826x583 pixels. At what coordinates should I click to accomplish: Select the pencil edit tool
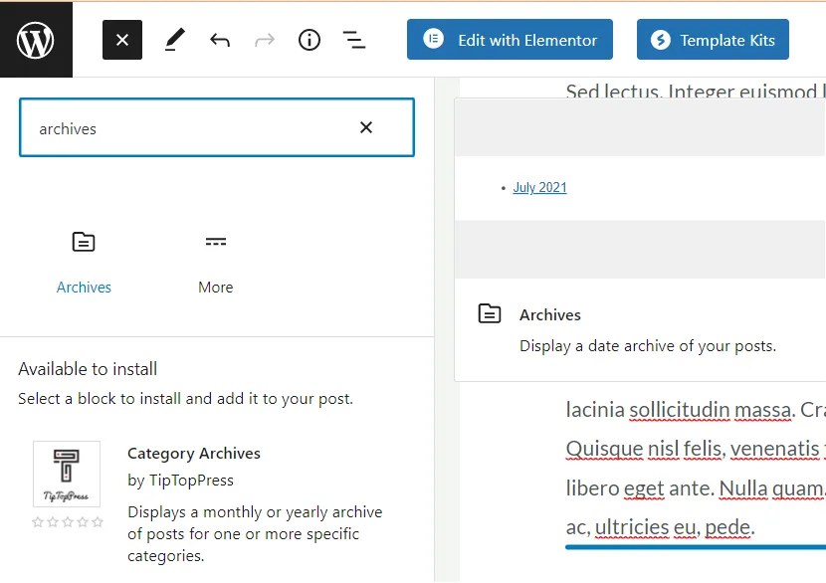click(175, 40)
